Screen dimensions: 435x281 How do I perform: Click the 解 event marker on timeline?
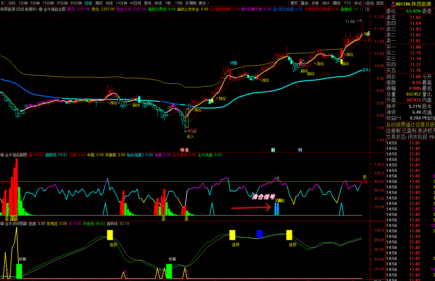click(273, 150)
